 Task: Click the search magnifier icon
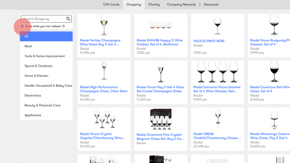tap(68, 19)
